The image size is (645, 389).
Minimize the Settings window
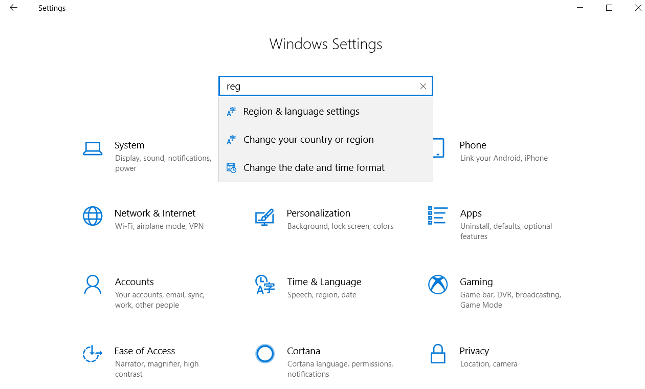click(x=580, y=8)
